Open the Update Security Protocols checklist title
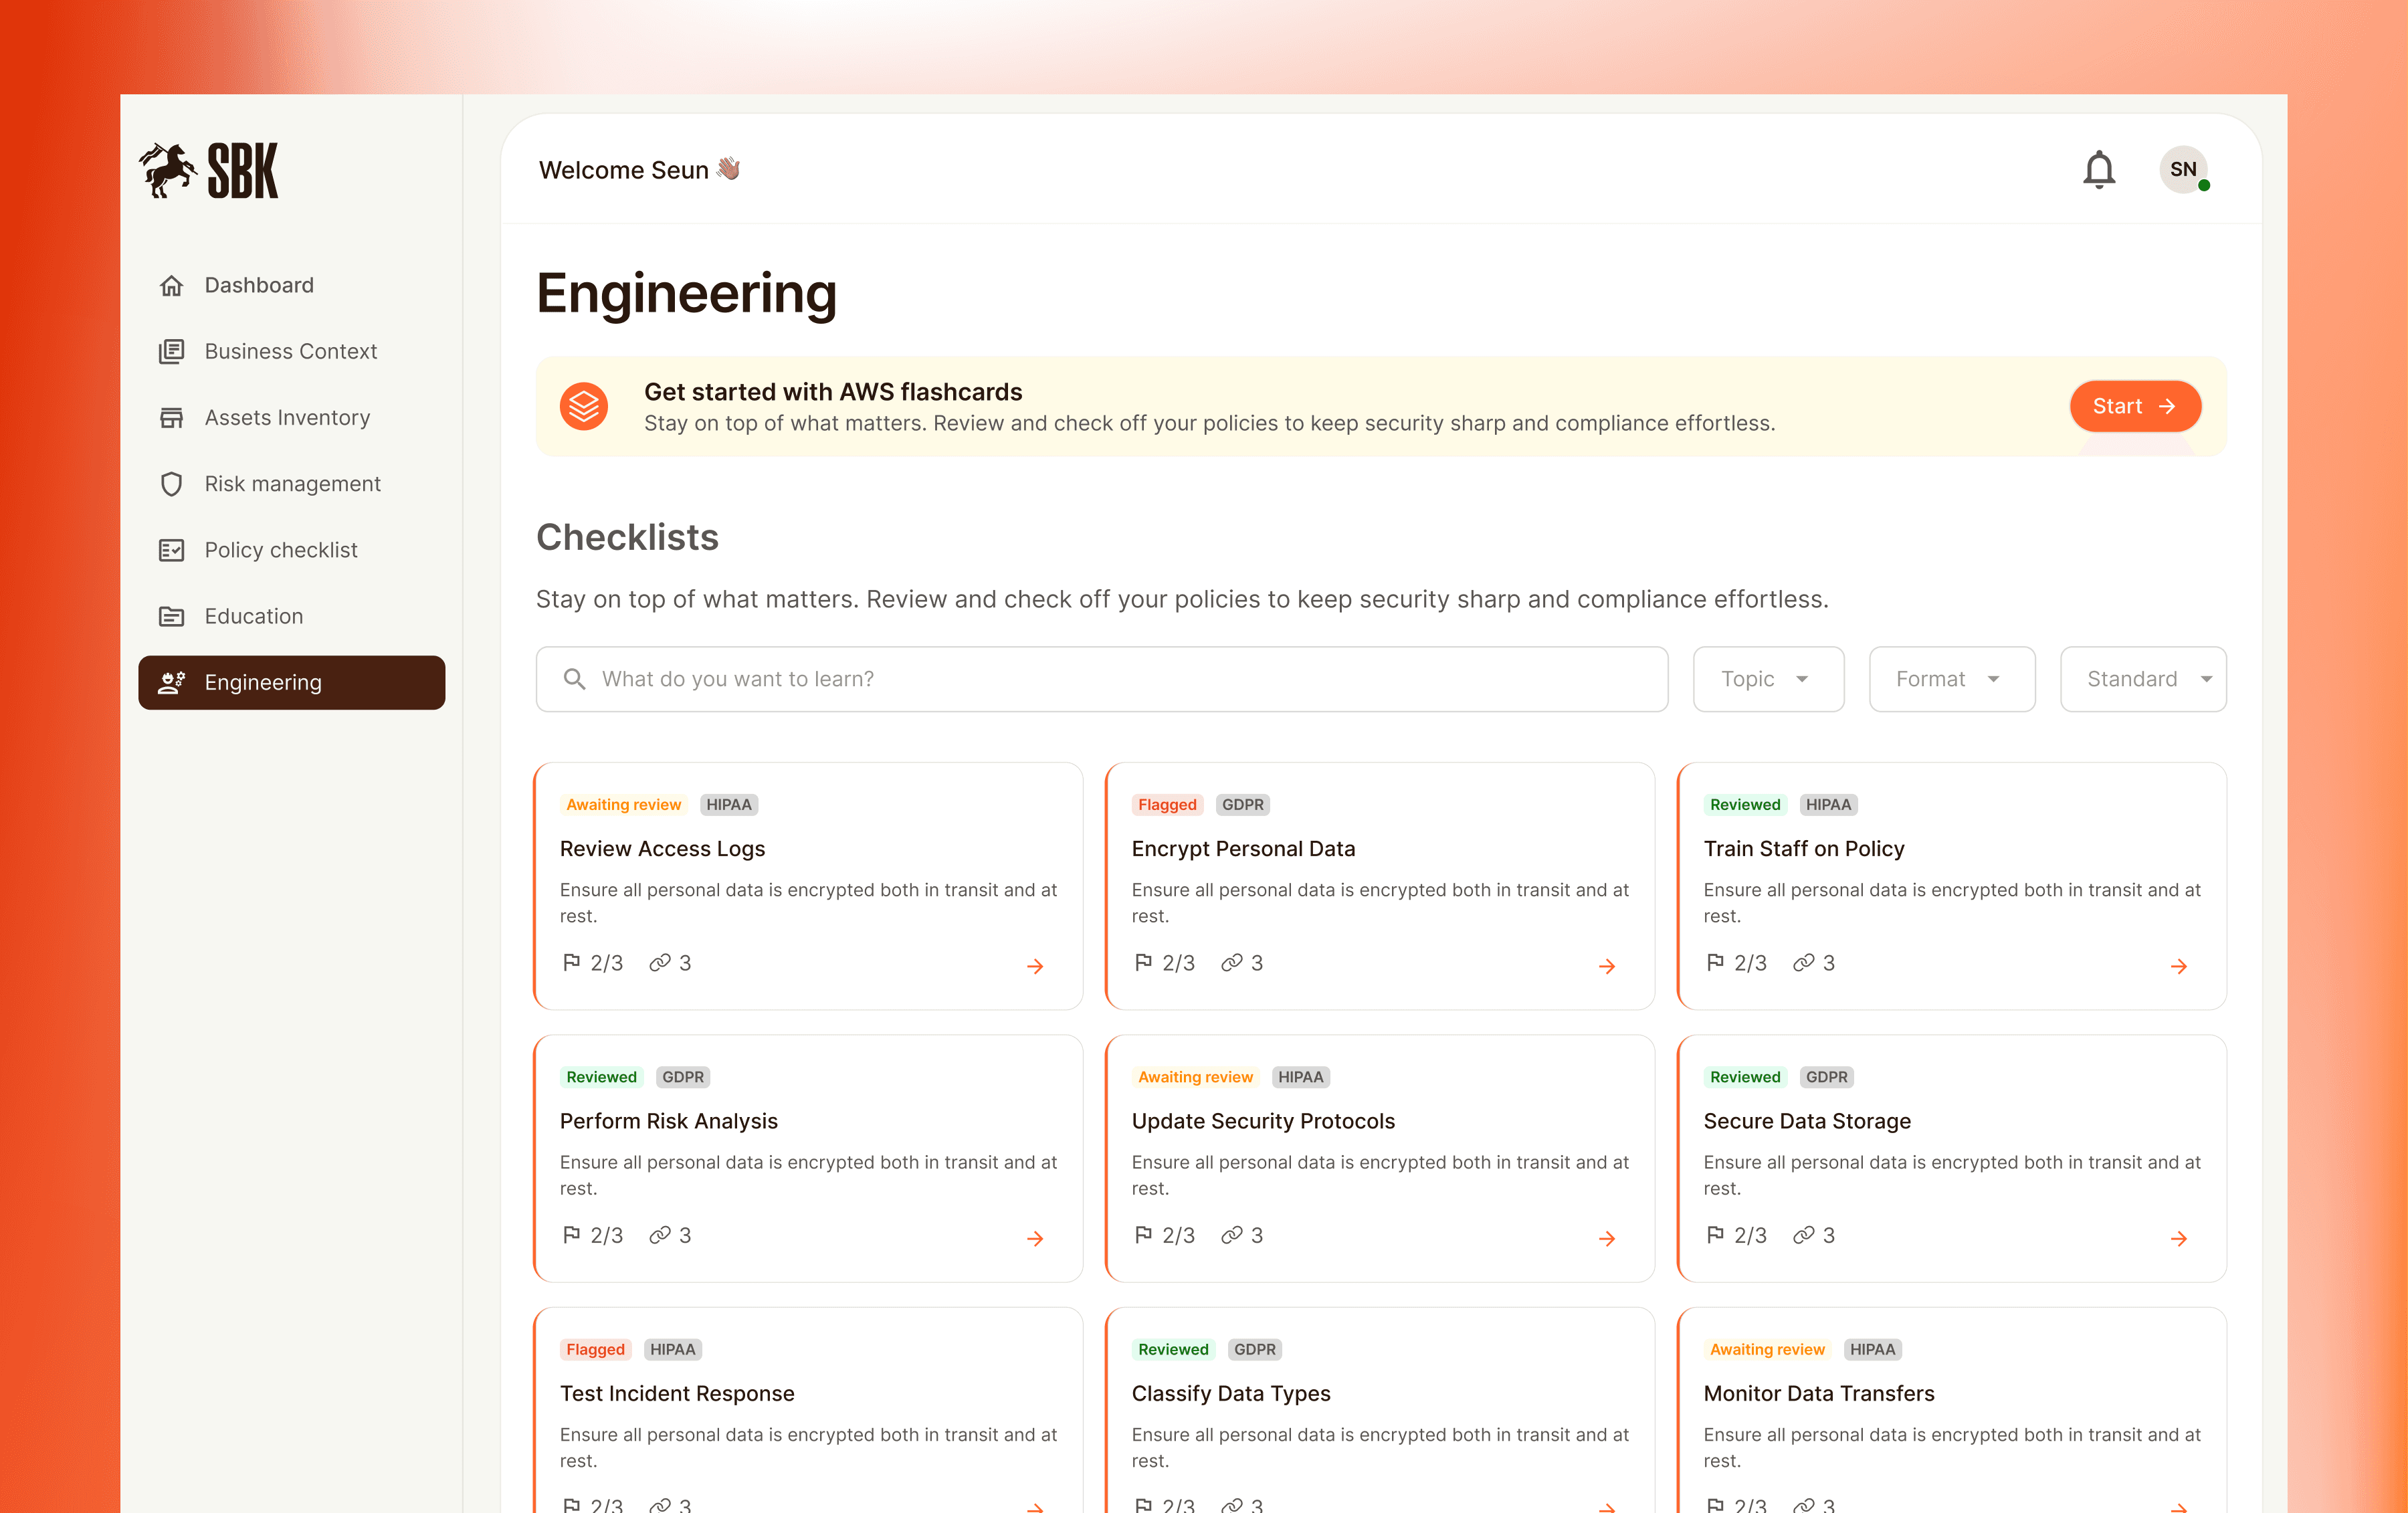The width and height of the screenshot is (2408, 1513). pyautogui.click(x=1263, y=1121)
